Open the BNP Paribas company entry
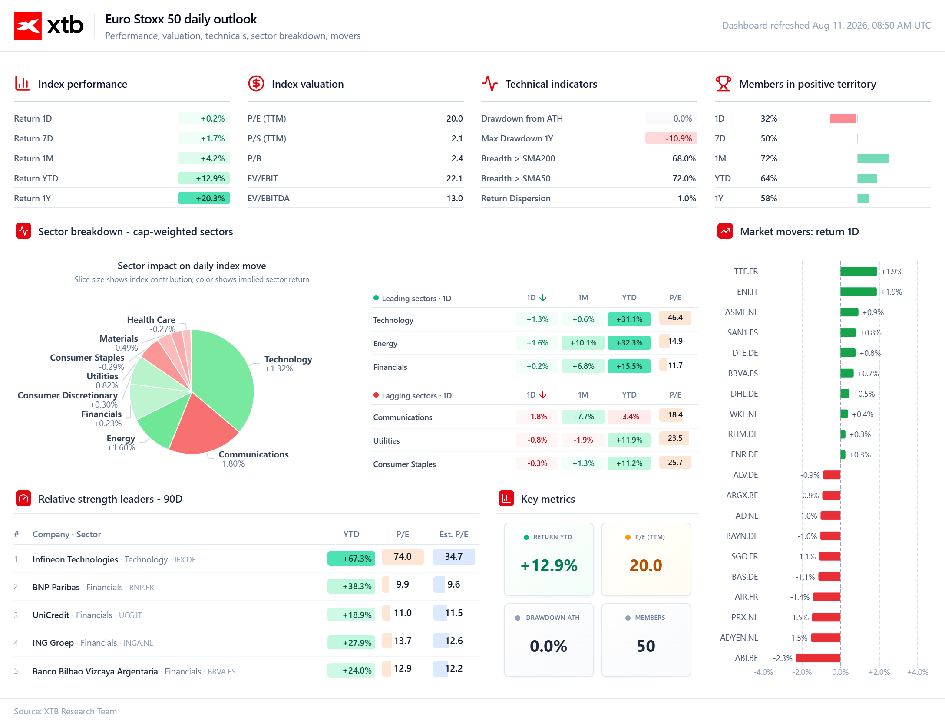This screenshot has height=723, width=945. coord(56,587)
